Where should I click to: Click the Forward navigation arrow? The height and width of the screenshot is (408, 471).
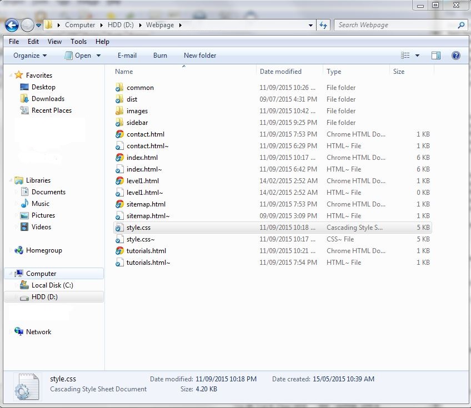point(27,25)
